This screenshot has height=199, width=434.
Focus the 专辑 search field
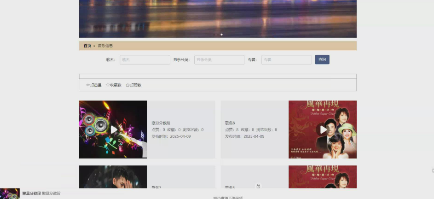point(286,59)
